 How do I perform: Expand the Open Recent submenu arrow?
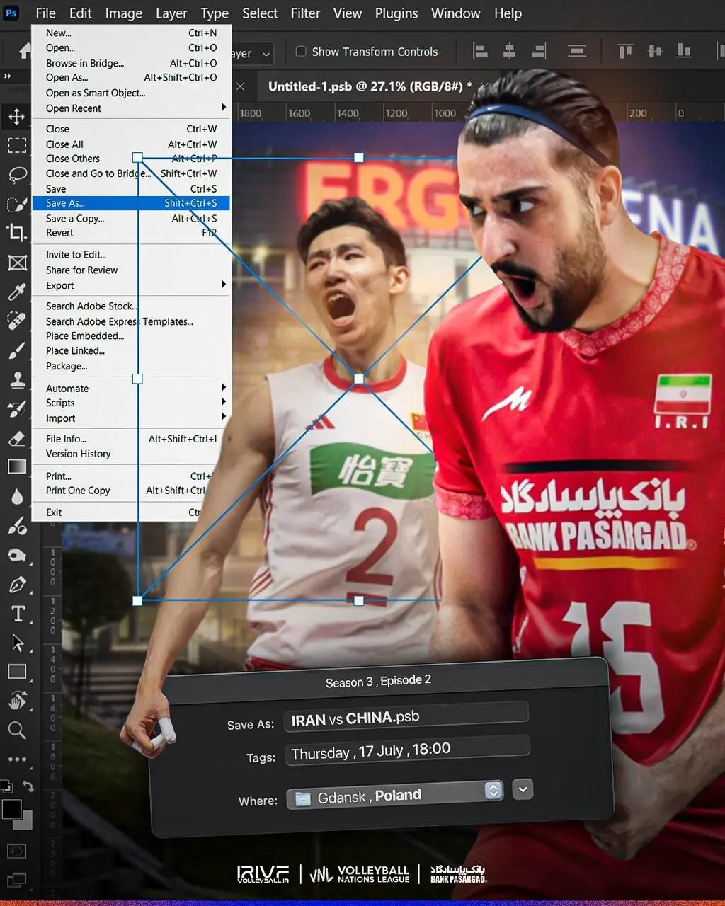pos(224,108)
